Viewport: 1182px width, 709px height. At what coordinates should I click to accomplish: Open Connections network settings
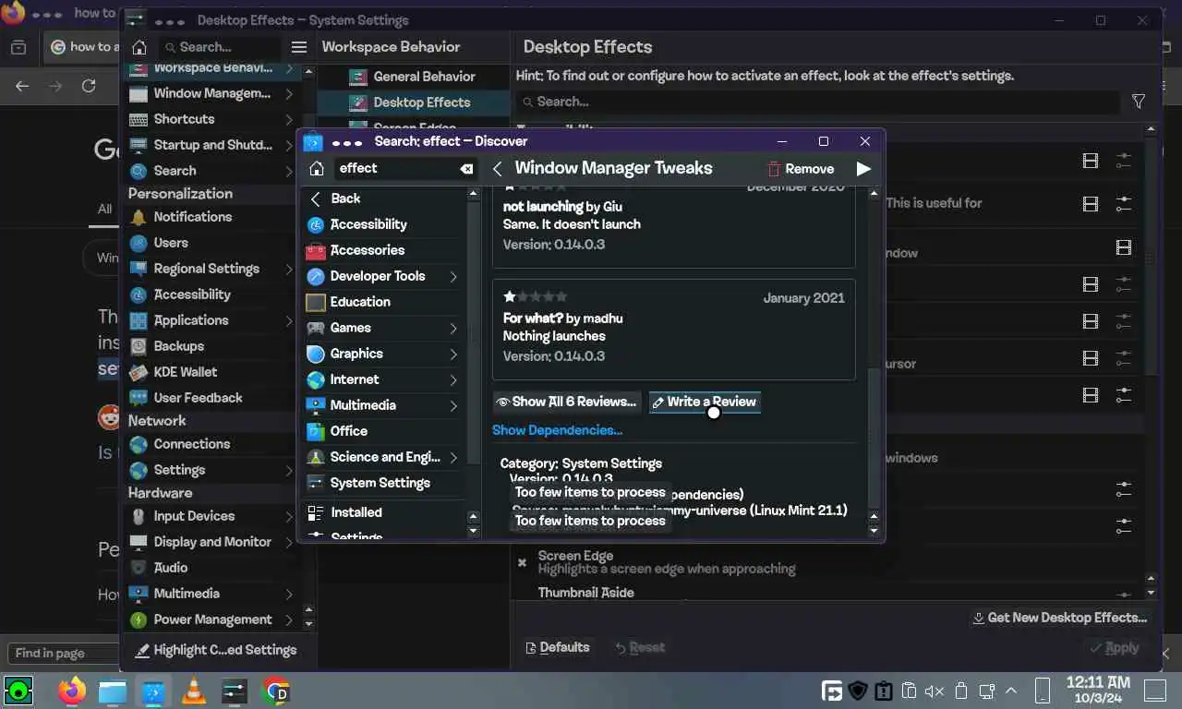(192, 444)
